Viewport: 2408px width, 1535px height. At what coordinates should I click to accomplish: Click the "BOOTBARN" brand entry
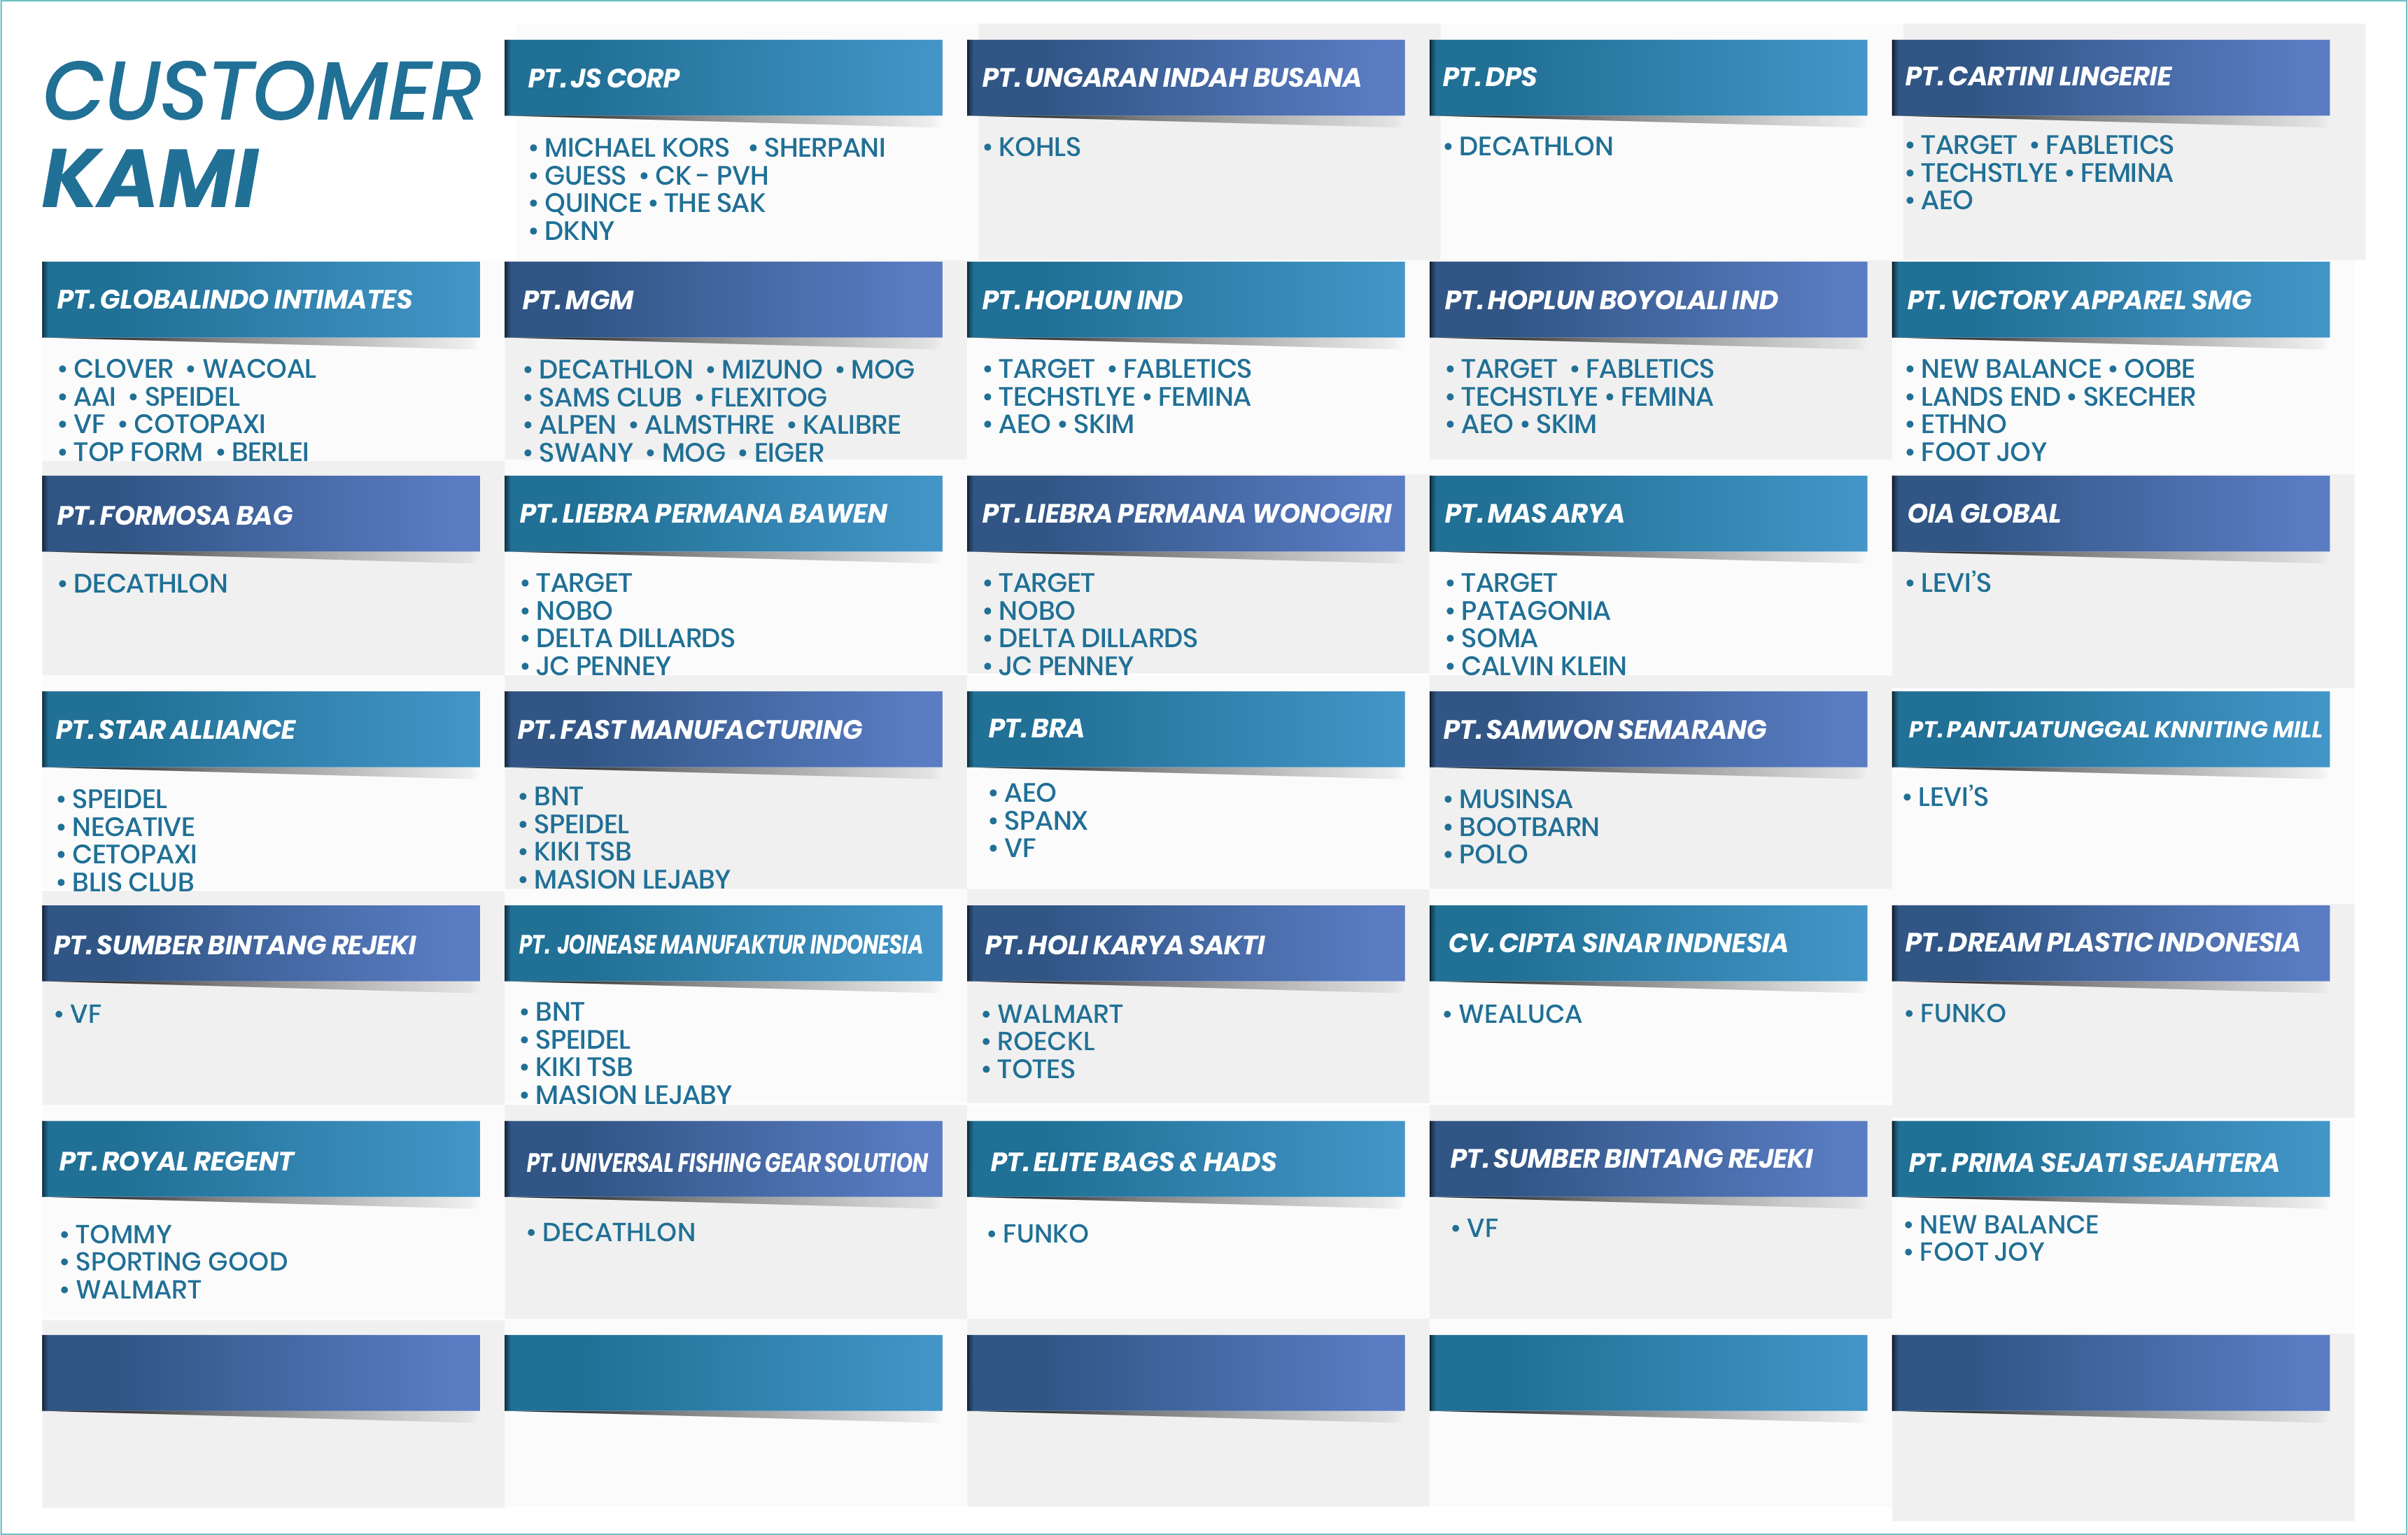(1529, 827)
